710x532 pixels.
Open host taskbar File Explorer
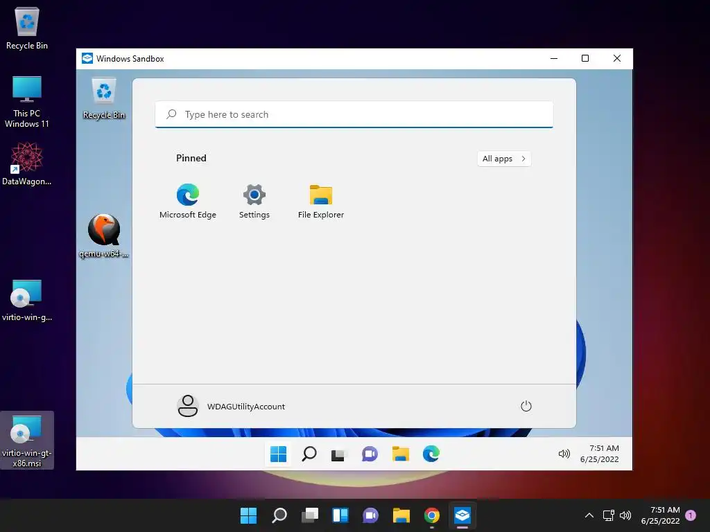click(x=401, y=515)
